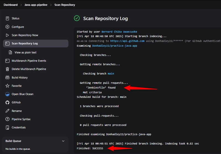Select the Favorite menu item
The image size is (221, 154).
(17, 86)
